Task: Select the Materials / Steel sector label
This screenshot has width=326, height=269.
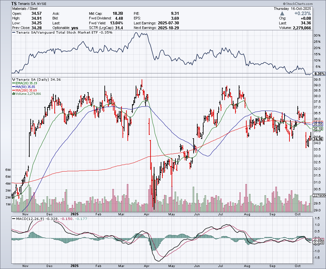Action: click(x=25, y=9)
